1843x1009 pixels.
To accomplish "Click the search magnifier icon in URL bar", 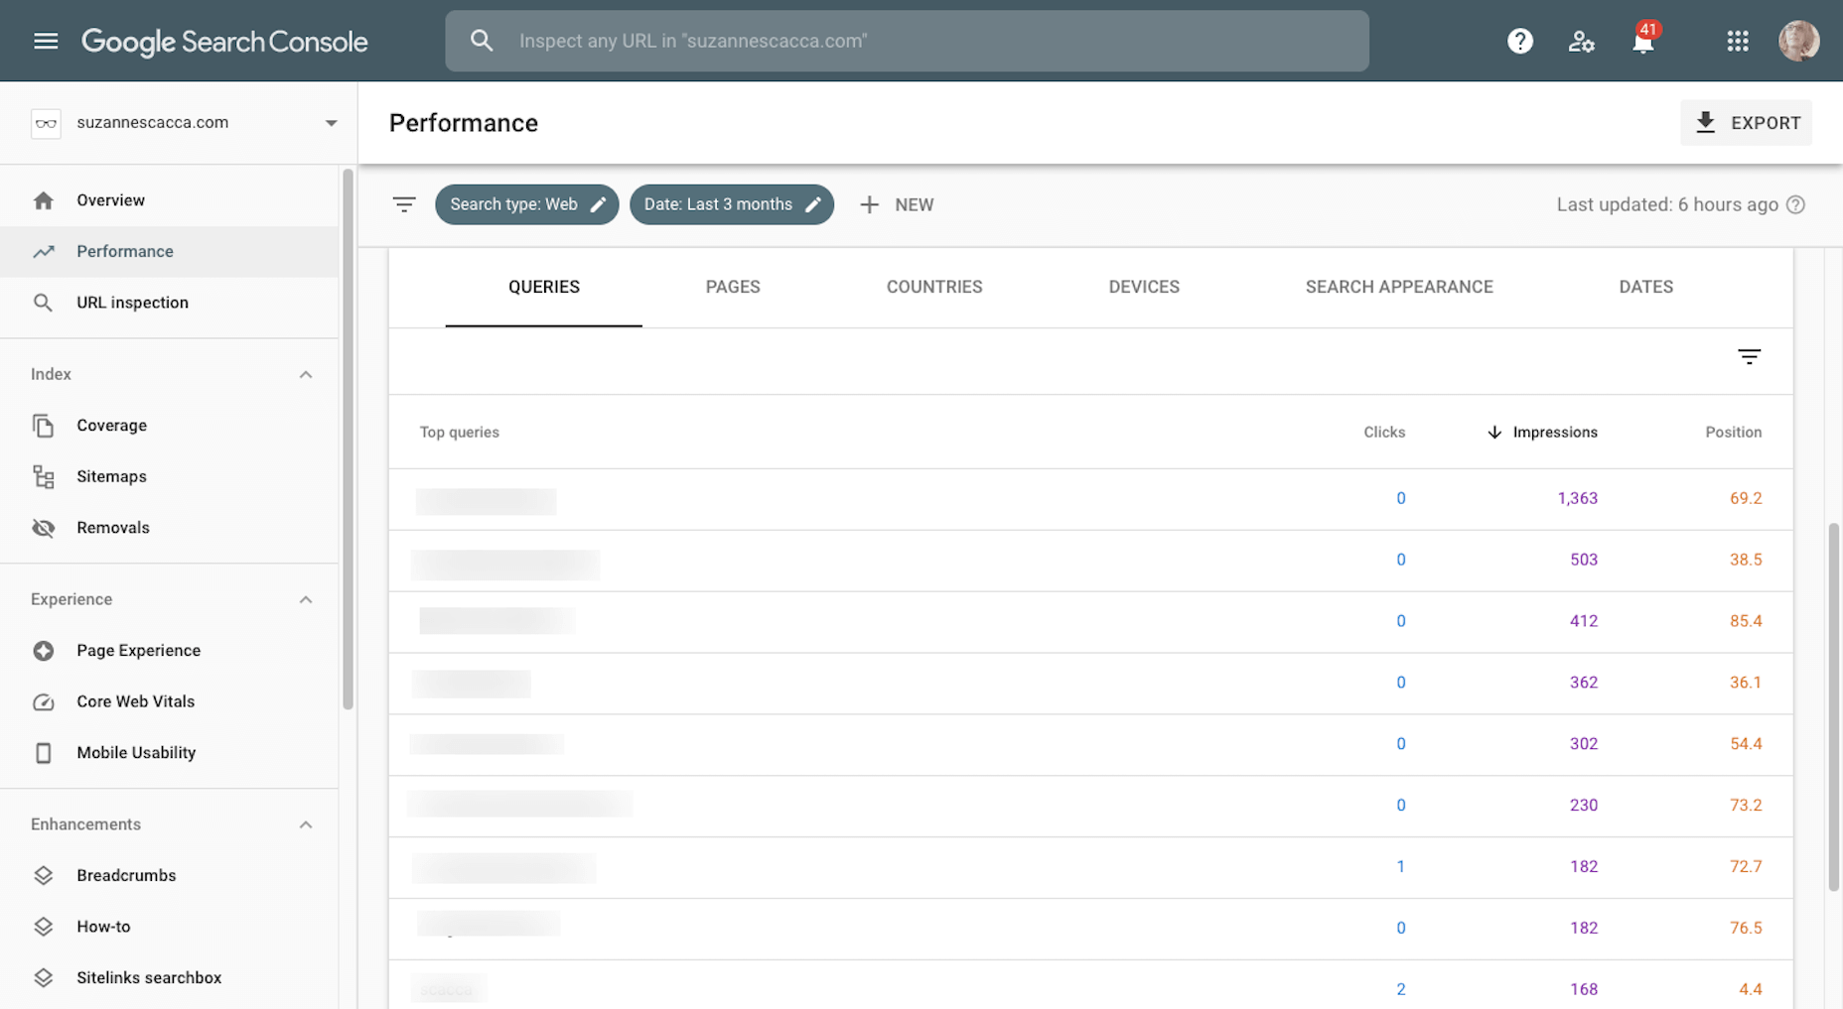I will click(482, 41).
